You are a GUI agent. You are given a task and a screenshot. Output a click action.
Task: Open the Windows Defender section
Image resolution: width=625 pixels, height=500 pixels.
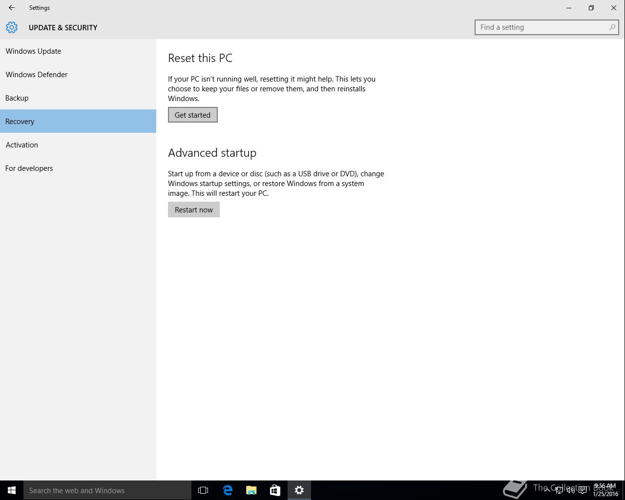pyautogui.click(x=78, y=74)
